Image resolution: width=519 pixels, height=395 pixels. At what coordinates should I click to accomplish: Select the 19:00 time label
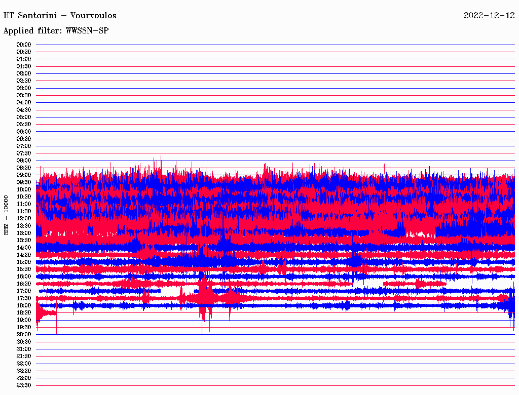[24, 320]
